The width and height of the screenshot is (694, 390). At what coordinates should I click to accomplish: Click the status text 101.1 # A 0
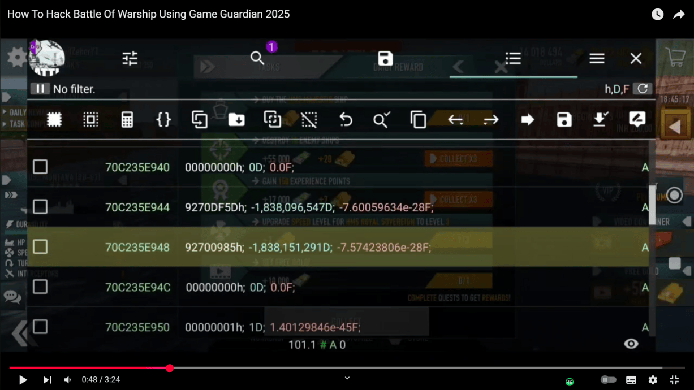coord(317,345)
